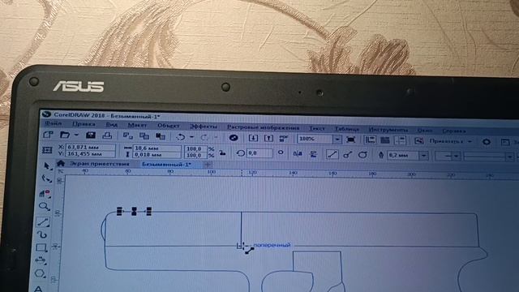This screenshot has height=292, width=519.
Task: Open the Эффекты menu
Action: (204, 127)
